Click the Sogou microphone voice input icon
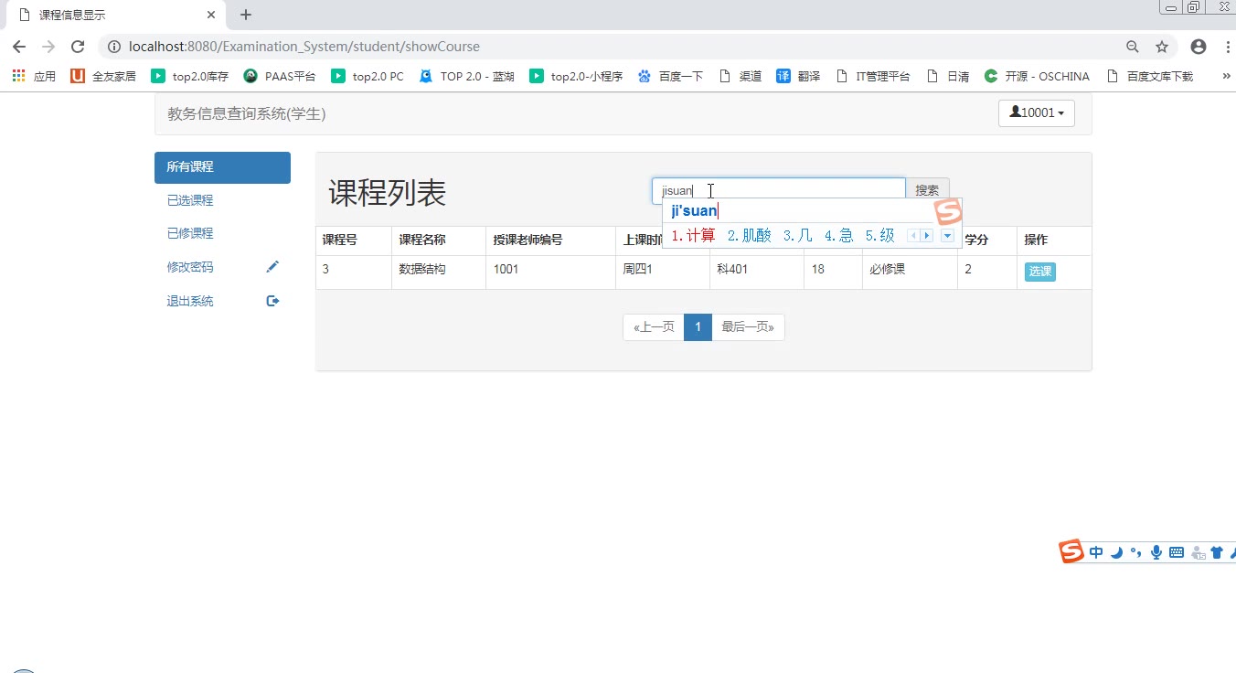Screen dimensions: 1236x673 [1156, 552]
